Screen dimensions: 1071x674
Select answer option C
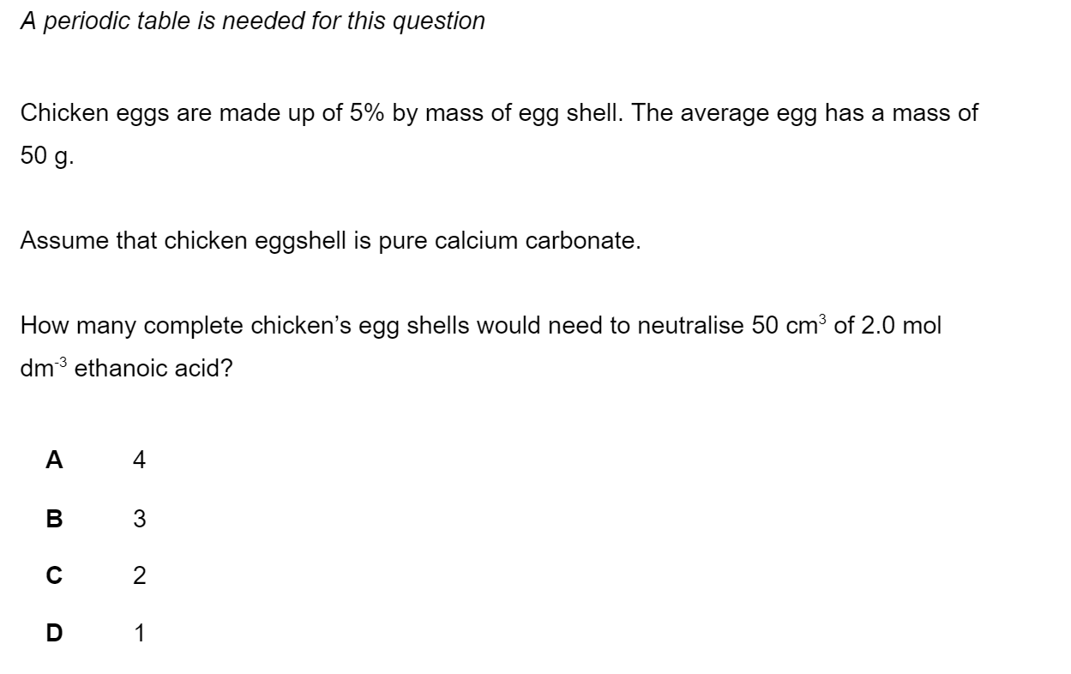click(x=54, y=576)
